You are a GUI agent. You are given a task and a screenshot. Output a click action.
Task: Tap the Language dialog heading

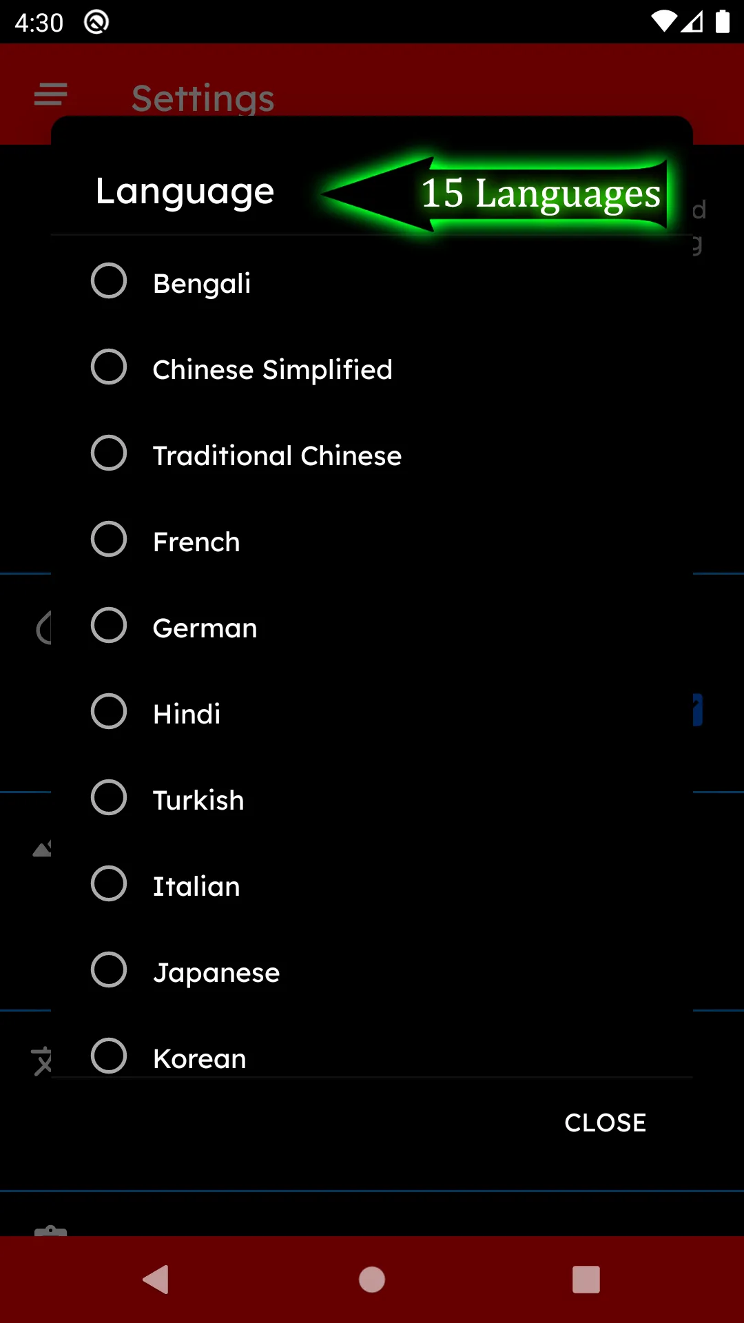coord(185,192)
